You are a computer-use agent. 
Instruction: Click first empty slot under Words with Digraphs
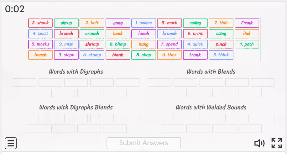pyautogui.click(x=24, y=82)
